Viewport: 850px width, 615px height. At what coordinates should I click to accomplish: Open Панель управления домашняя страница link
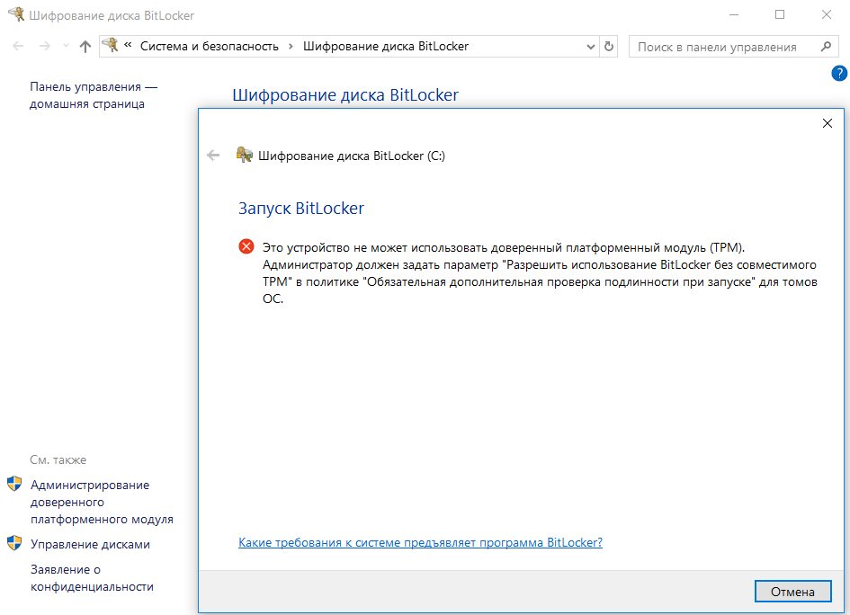(x=94, y=95)
